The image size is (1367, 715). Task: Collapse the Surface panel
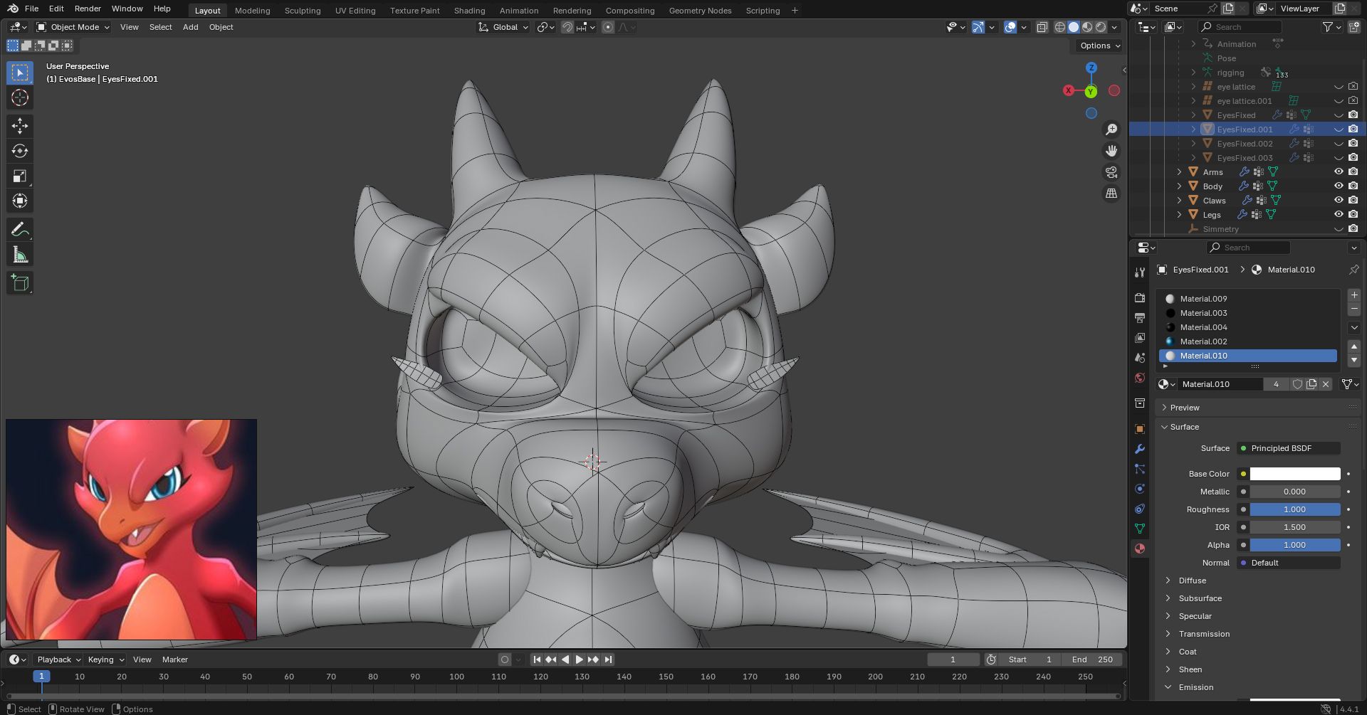1185,427
